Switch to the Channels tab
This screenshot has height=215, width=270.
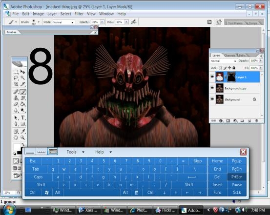pos(229,56)
